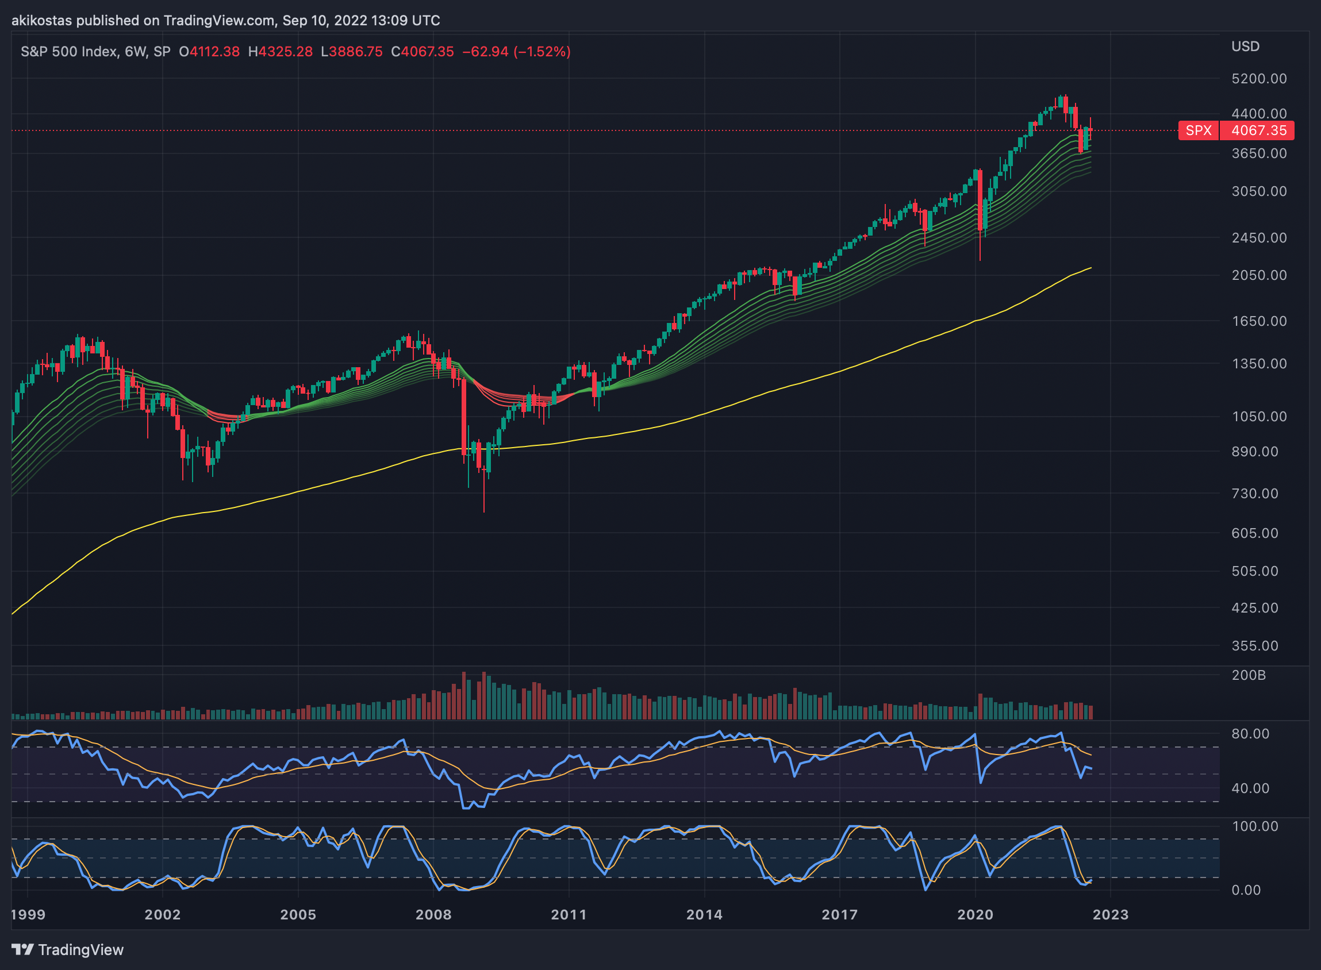Click the close value C4067.35
The height and width of the screenshot is (970, 1321).
click(423, 52)
